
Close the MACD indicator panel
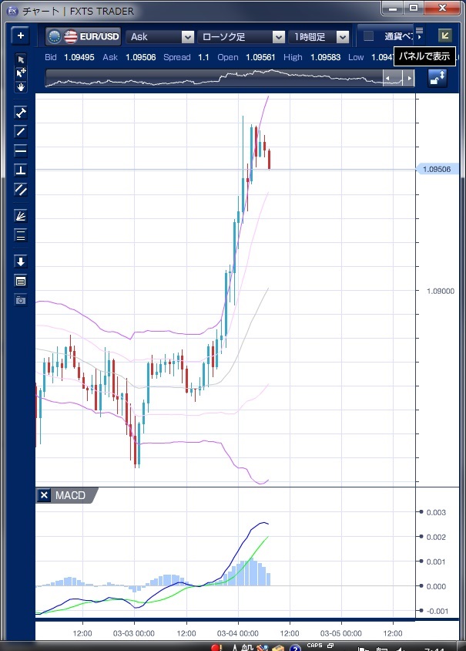tap(45, 495)
